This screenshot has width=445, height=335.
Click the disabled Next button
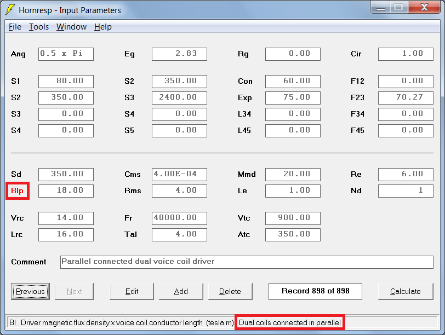click(x=74, y=291)
